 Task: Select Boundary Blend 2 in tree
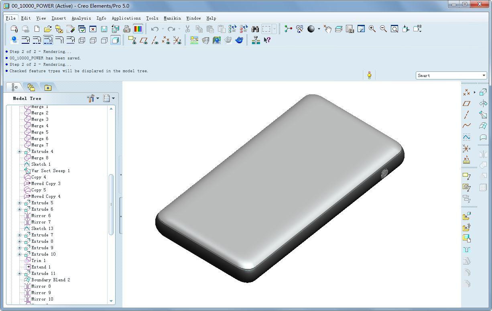51,280
